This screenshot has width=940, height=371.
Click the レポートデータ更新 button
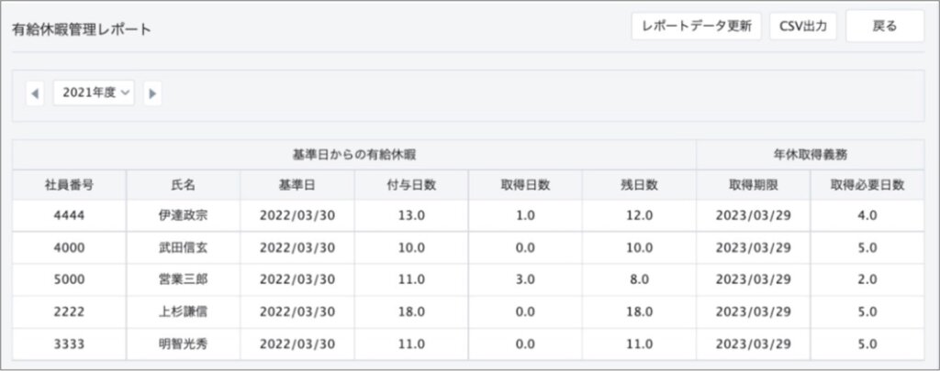[696, 27]
